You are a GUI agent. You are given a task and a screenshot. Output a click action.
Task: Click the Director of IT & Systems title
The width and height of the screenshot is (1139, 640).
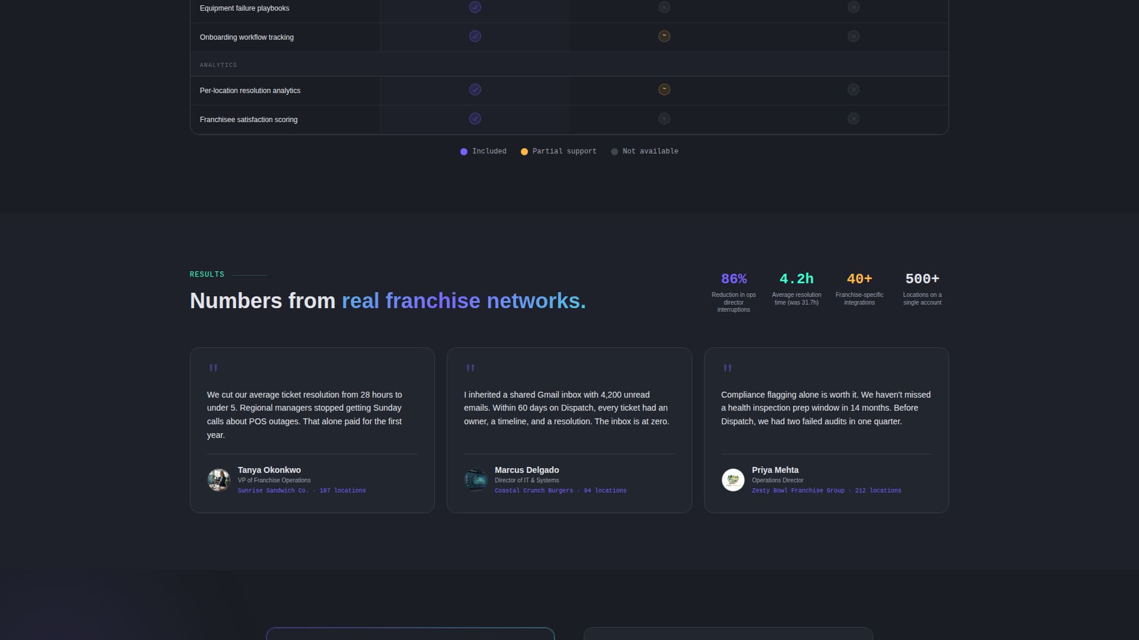coord(527,481)
